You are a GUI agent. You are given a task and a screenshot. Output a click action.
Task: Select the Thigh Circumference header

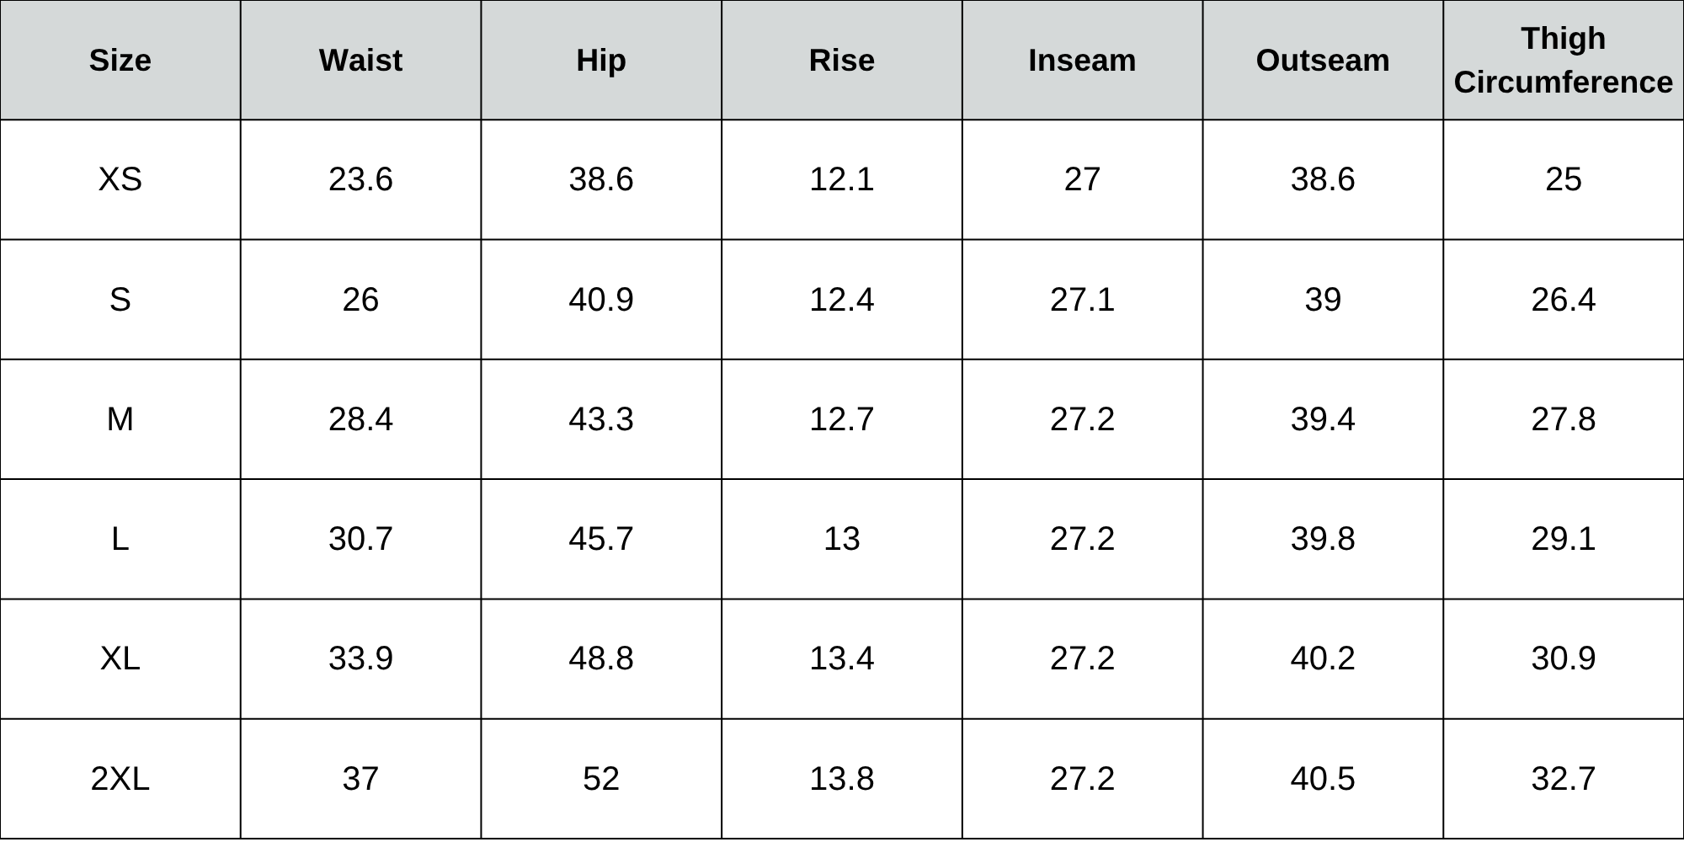(1563, 61)
